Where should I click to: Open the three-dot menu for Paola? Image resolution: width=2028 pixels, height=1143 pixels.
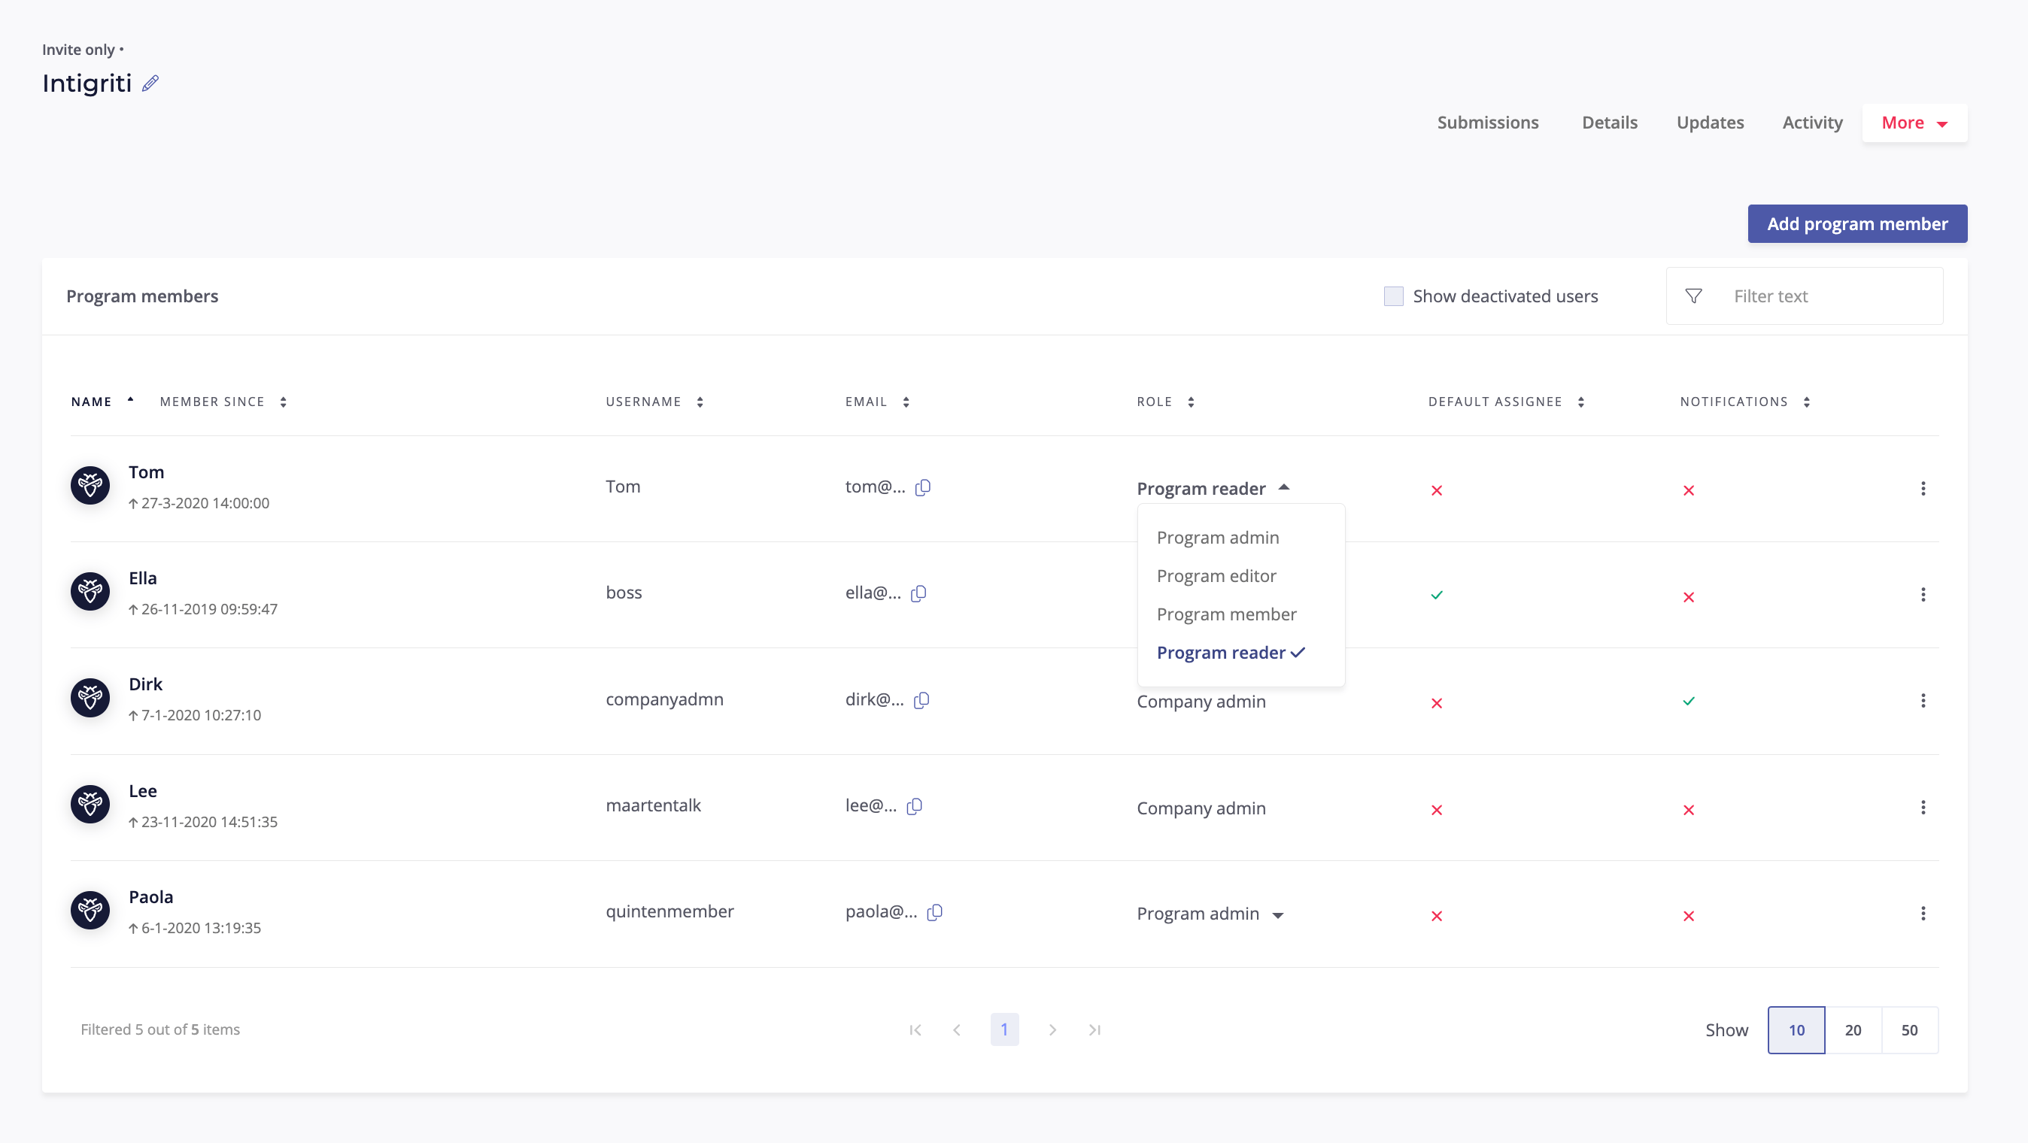[1923, 914]
